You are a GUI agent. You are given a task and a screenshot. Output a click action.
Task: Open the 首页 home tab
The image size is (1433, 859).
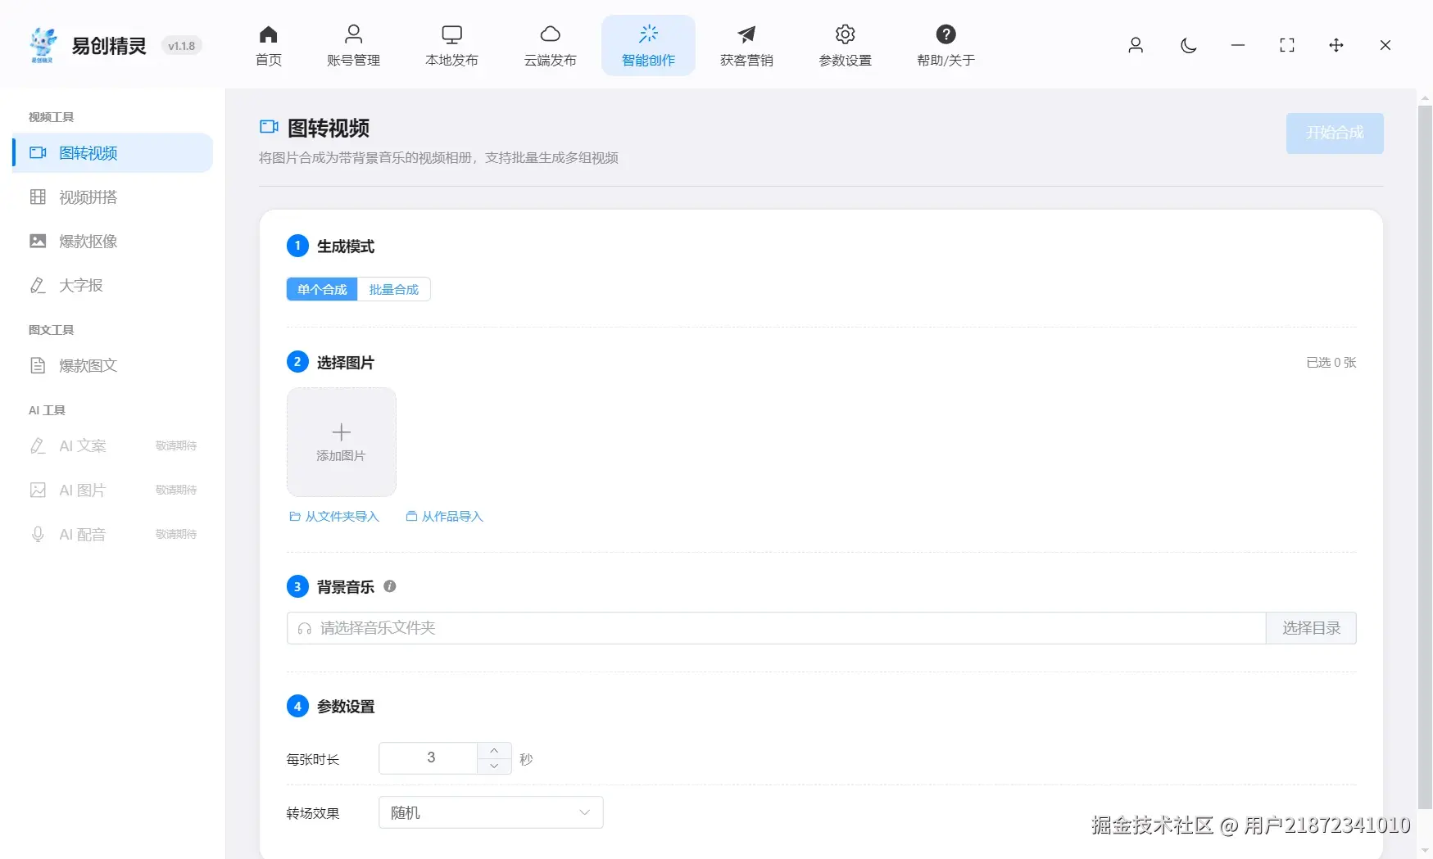click(x=268, y=45)
